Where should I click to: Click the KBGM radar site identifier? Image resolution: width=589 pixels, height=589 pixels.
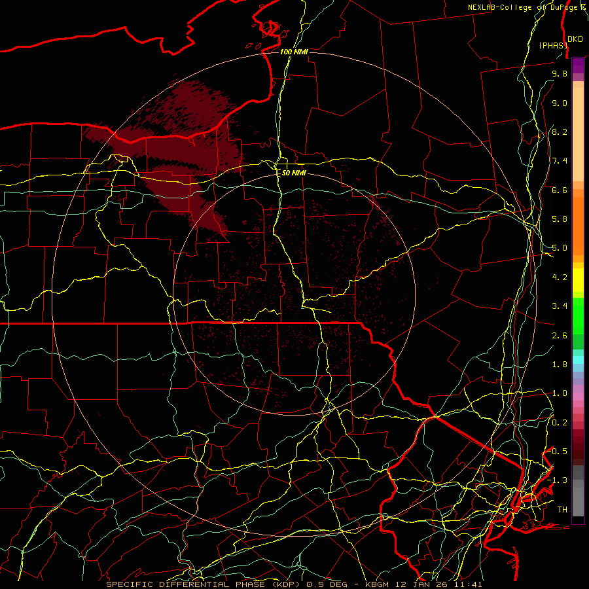(378, 584)
